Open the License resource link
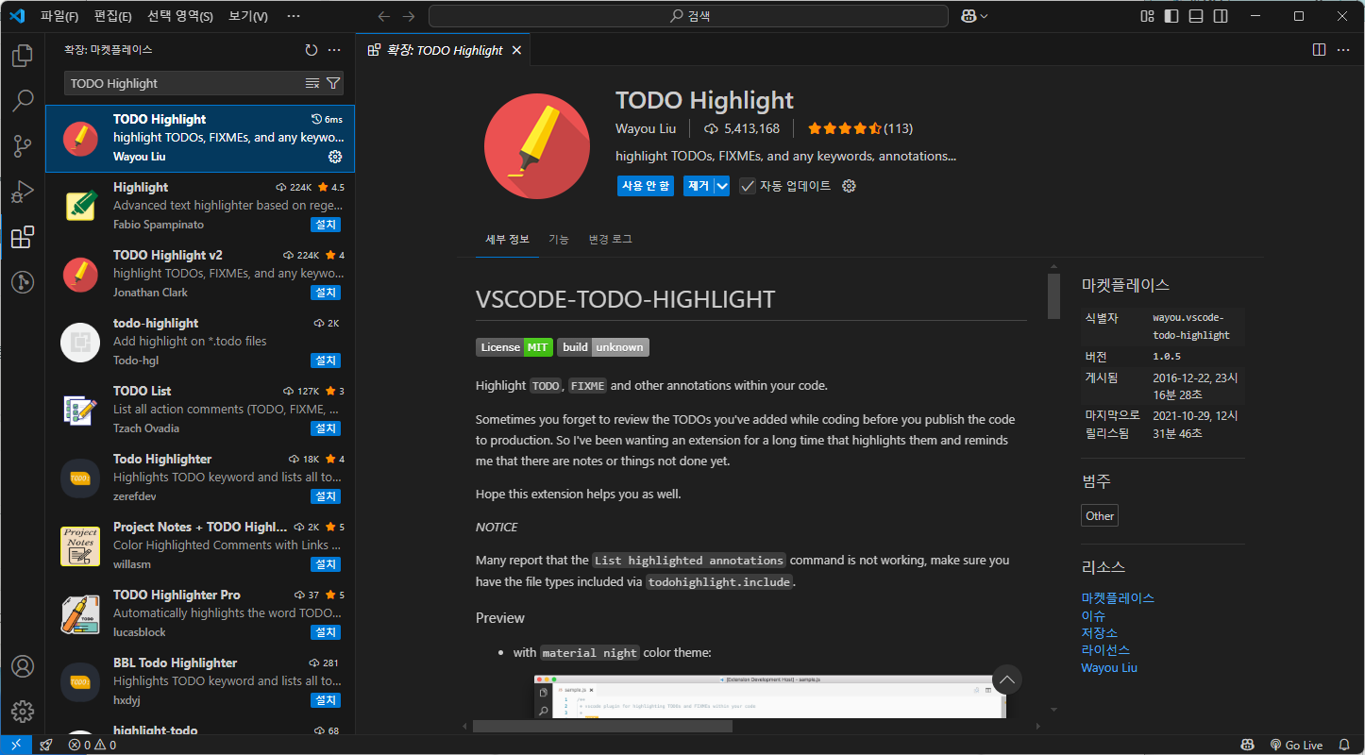The height and width of the screenshot is (755, 1365). (x=1105, y=650)
